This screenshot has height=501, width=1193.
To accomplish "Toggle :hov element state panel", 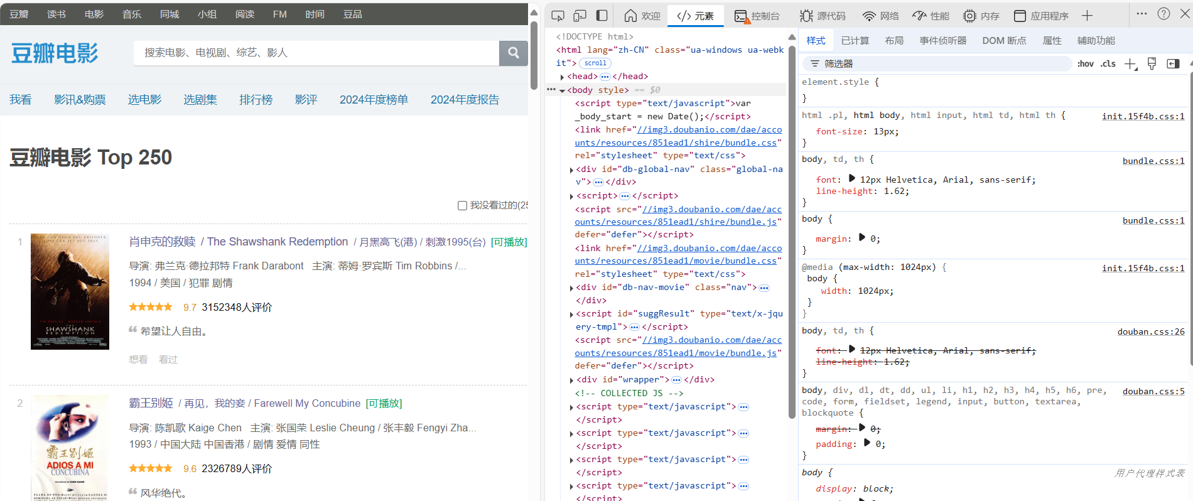I will pyautogui.click(x=1086, y=63).
